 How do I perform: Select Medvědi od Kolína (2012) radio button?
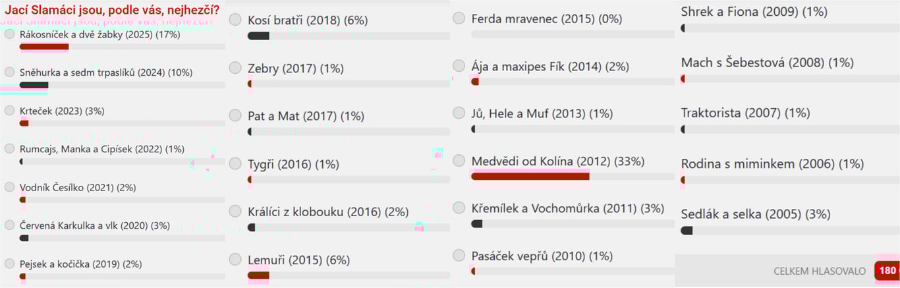click(x=459, y=161)
